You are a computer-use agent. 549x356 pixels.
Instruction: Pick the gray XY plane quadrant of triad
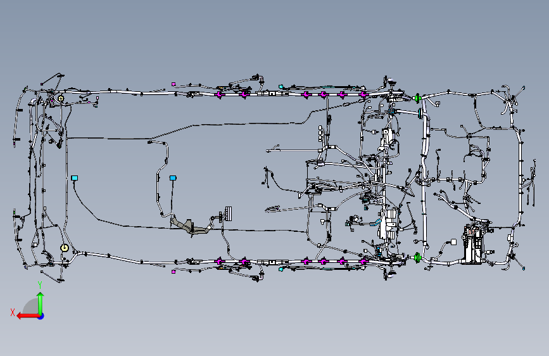(32, 307)
